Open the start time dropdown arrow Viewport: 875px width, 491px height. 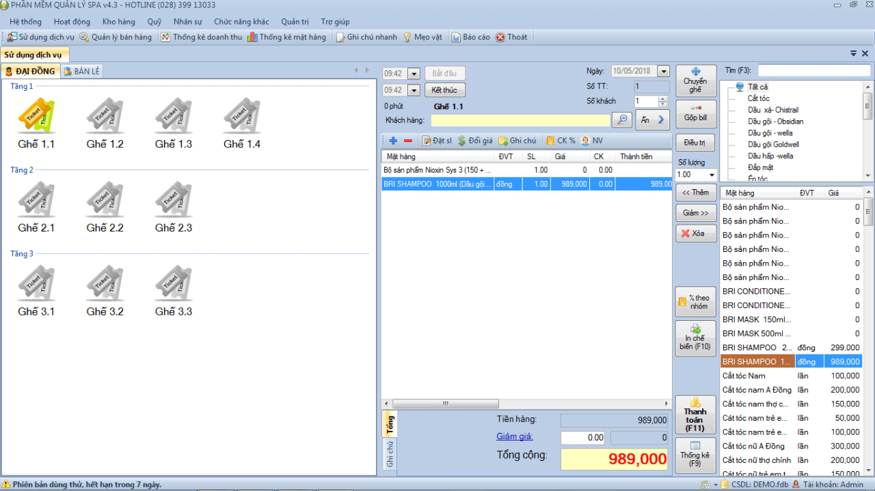click(414, 74)
